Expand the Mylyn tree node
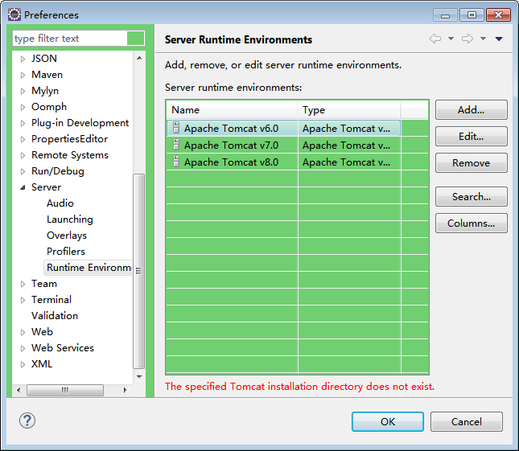Image resolution: width=519 pixels, height=451 pixels. [23, 91]
